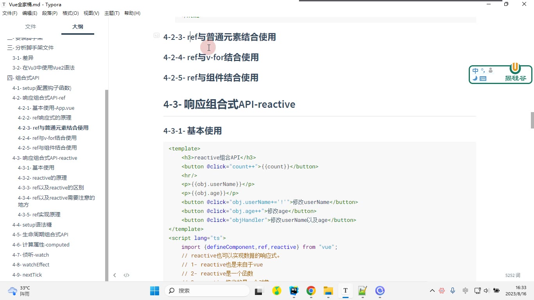This screenshot has height=300, width=534.
Task: Open the 文件(F) menu
Action: (x=10, y=13)
